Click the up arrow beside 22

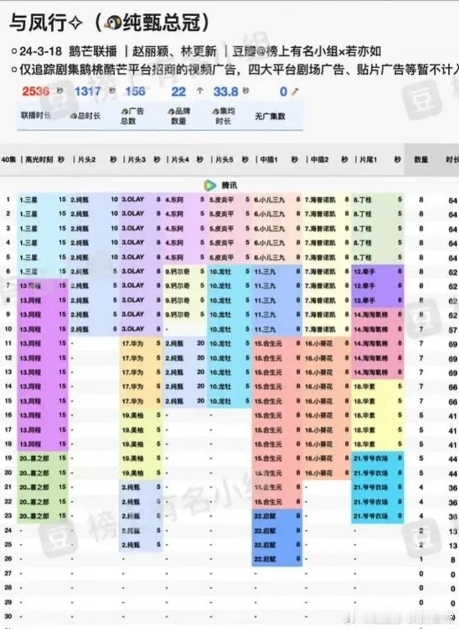tap(200, 91)
